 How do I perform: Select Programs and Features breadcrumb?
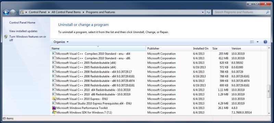pos(100,12)
